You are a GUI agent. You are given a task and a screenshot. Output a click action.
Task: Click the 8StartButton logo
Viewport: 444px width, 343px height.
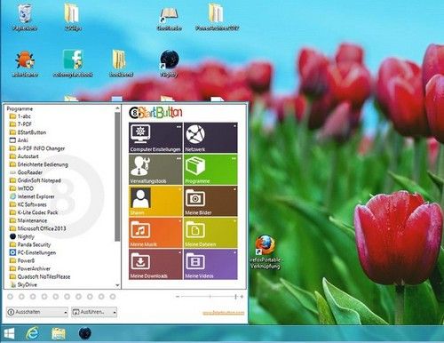pos(155,113)
